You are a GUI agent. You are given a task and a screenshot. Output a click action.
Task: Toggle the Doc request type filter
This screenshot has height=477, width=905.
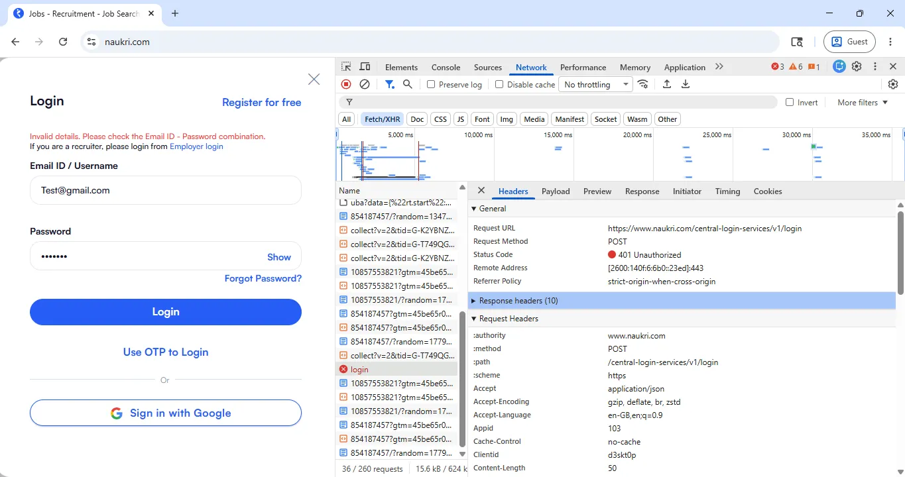coord(417,119)
